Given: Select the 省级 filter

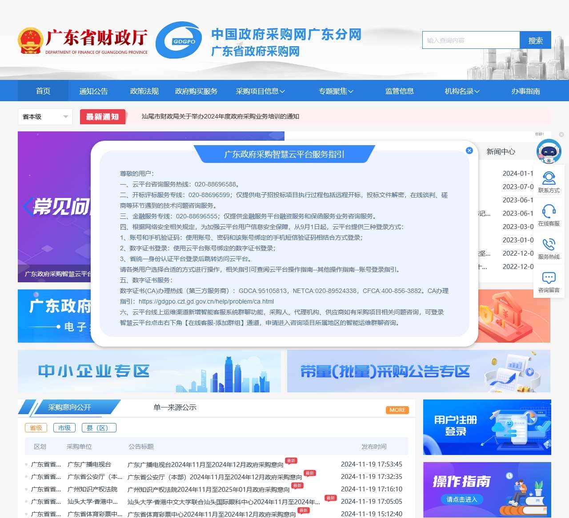Looking at the screenshot, I should click(x=36, y=428).
